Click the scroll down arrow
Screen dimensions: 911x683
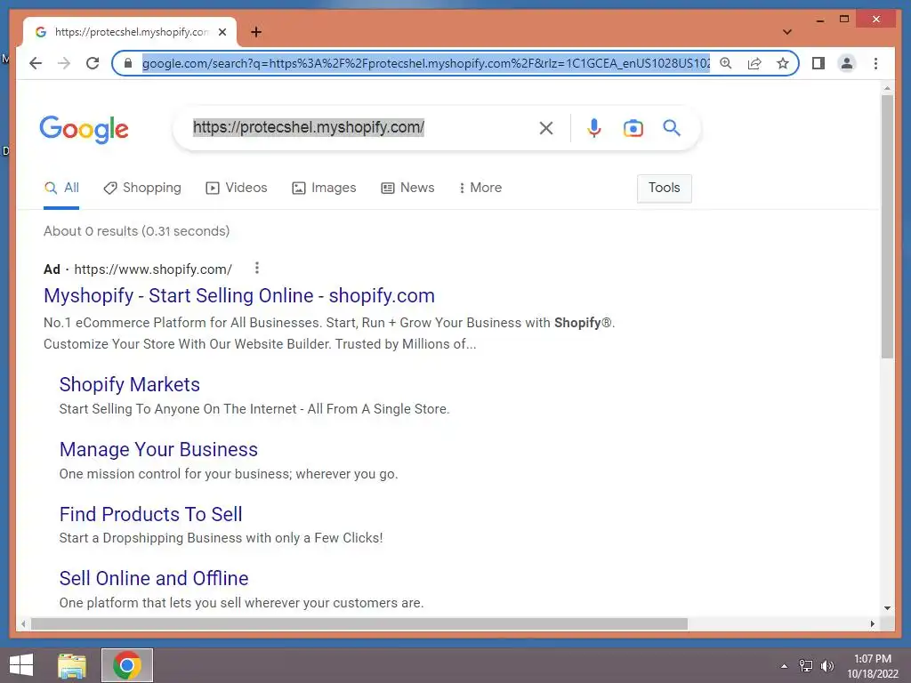tap(887, 608)
